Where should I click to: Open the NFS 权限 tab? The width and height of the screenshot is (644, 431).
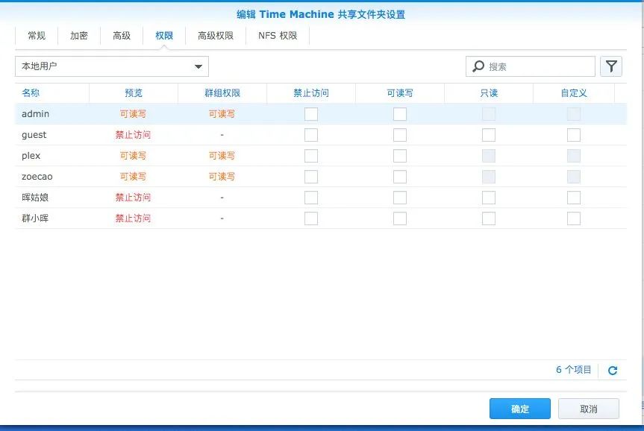click(278, 36)
